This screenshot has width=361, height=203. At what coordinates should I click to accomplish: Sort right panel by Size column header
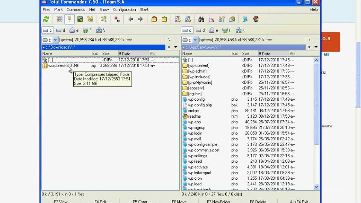coord(249,54)
